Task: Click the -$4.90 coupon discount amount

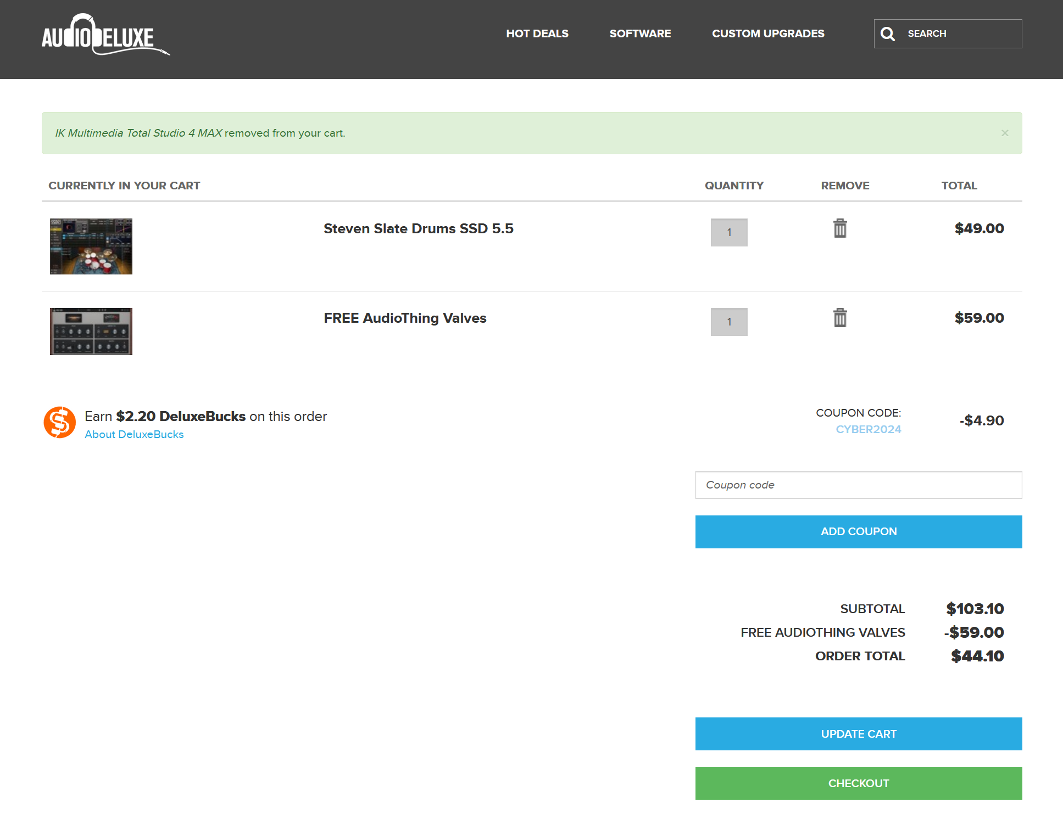Action: point(982,420)
